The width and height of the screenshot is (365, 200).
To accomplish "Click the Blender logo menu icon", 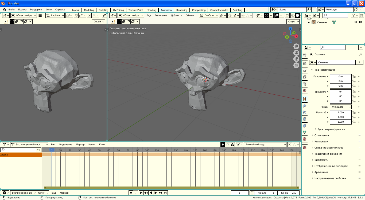I will point(4,10).
